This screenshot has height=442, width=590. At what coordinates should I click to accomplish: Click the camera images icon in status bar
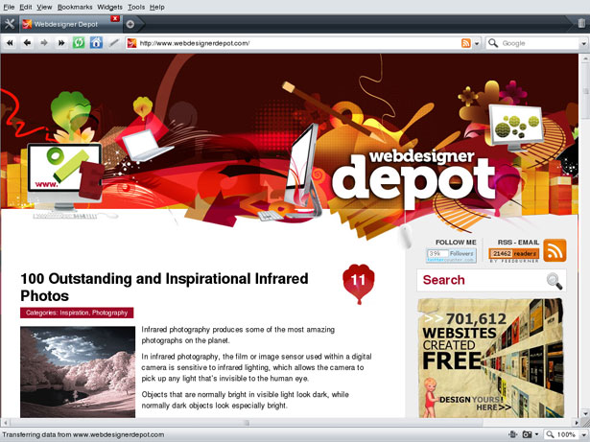(527, 434)
